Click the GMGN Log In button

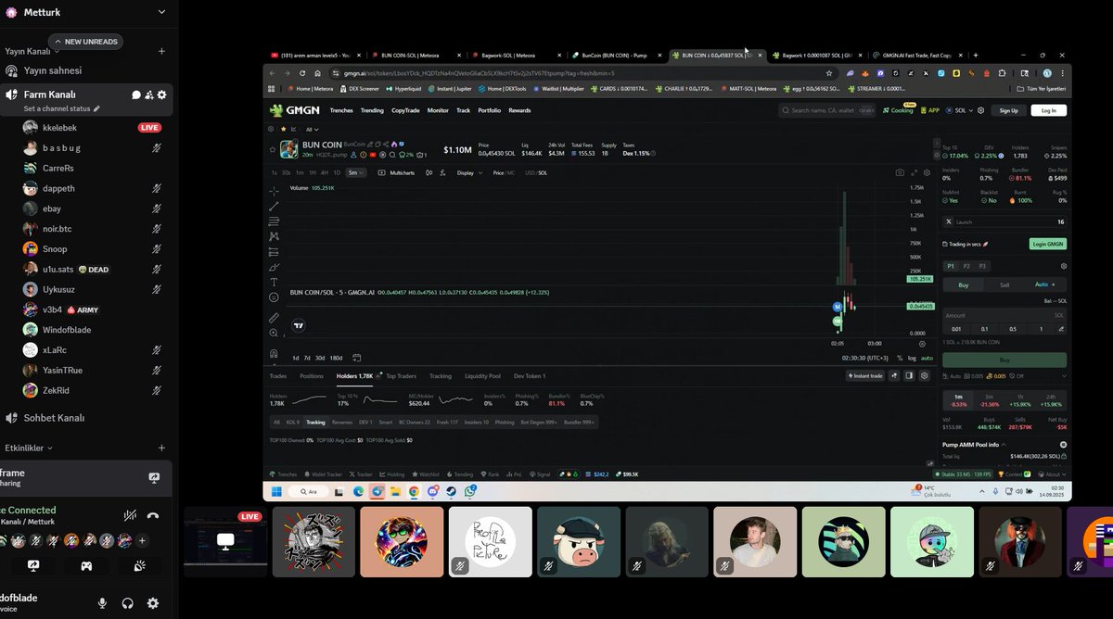tap(1049, 110)
